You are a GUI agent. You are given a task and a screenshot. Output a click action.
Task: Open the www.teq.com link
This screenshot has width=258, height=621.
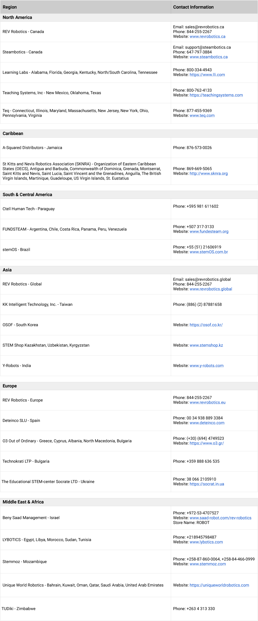(202, 115)
